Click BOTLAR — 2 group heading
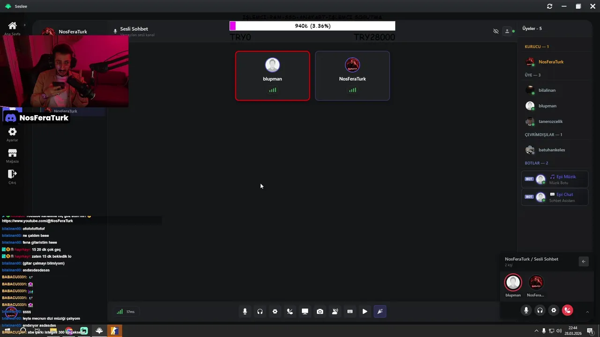 click(536, 163)
